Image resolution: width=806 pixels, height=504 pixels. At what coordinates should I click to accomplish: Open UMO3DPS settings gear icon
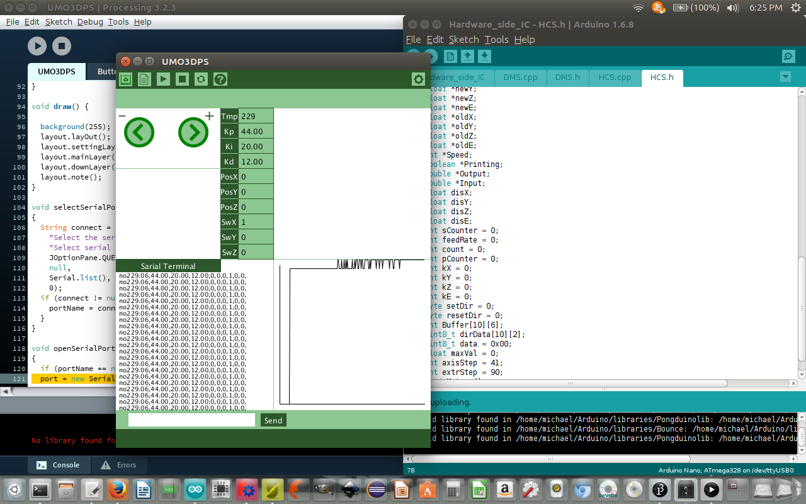[418, 79]
